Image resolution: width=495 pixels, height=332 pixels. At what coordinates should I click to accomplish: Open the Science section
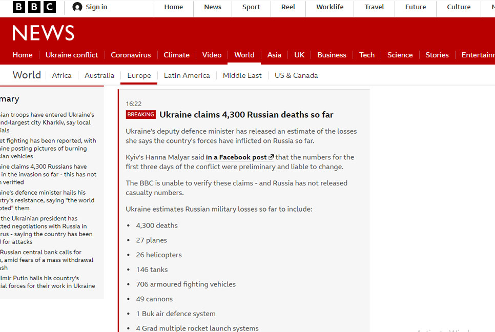[400, 55]
